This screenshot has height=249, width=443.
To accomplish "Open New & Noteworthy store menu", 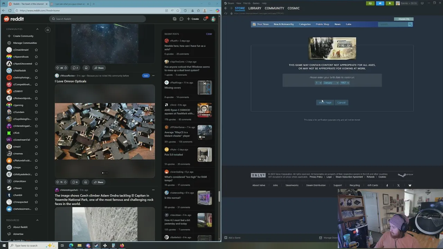I will (283, 24).
